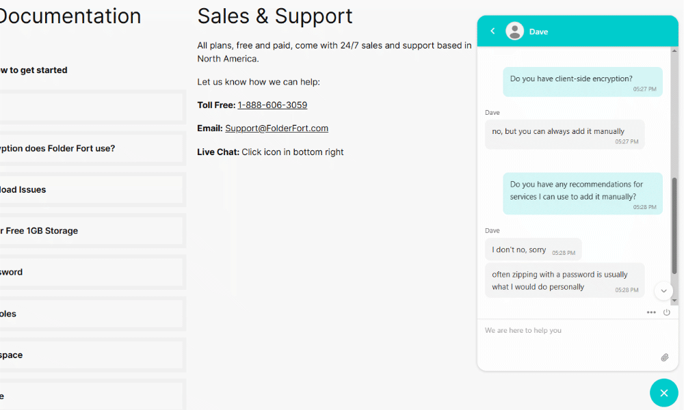Click the 'Live Chat:' label text
Screen dimensions: 684x410
click(x=218, y=152)
